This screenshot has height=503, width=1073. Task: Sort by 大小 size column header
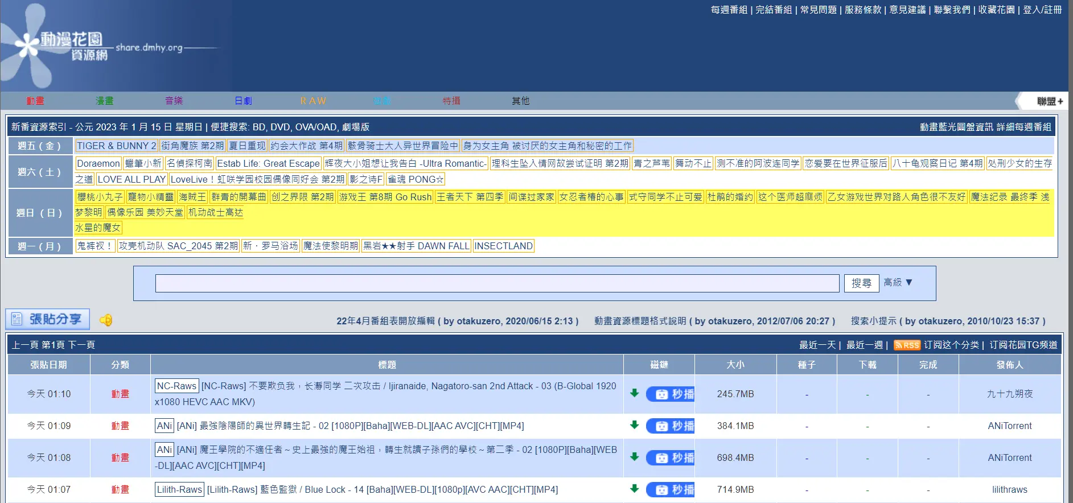735,365
